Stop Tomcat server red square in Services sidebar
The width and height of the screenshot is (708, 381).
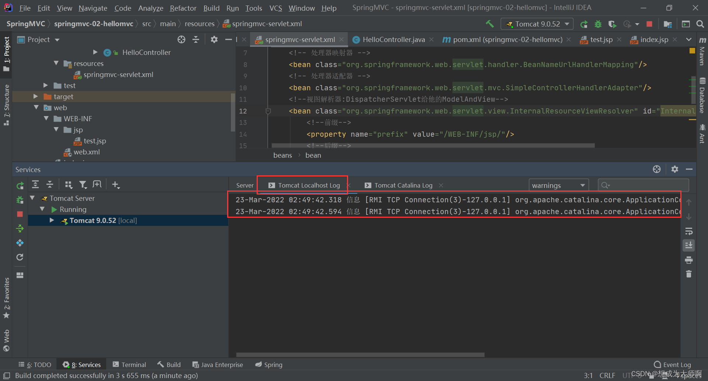tap(20, 214)
